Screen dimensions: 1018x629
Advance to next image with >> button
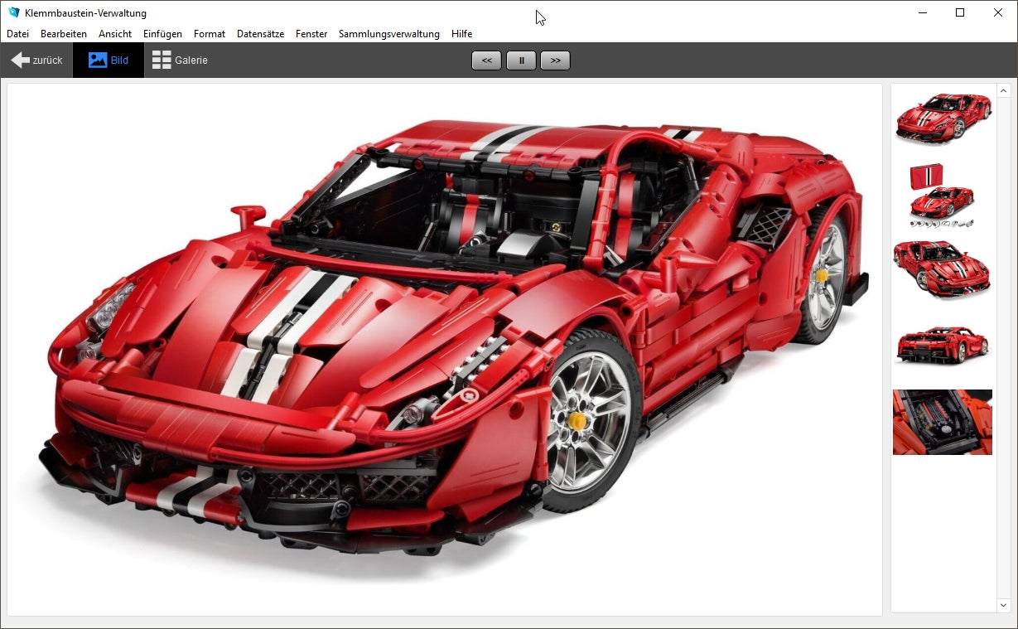click(x=555, y=60)
